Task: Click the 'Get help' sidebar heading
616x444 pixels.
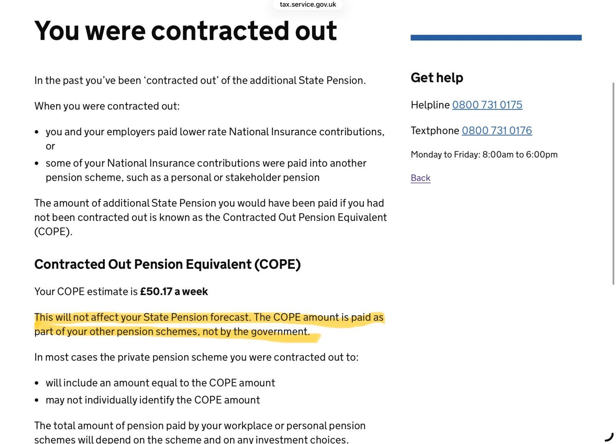Action: coord(437,78)
